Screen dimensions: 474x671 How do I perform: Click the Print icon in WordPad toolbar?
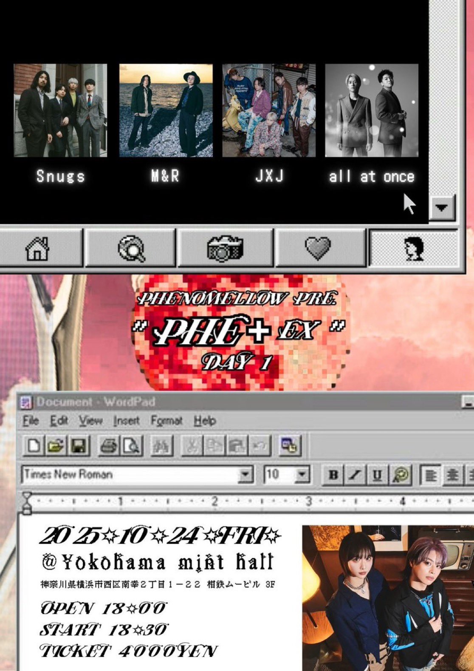pos(109,446)
